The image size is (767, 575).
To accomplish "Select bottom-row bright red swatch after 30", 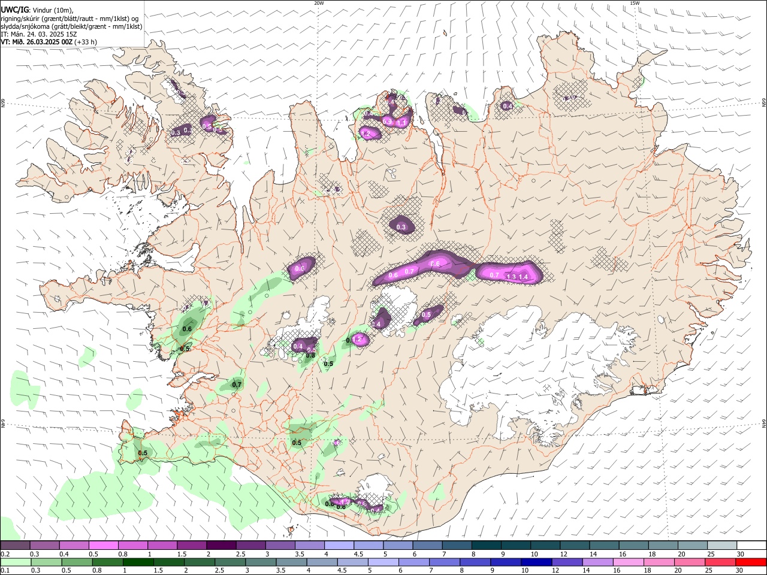I will (752, 562).
